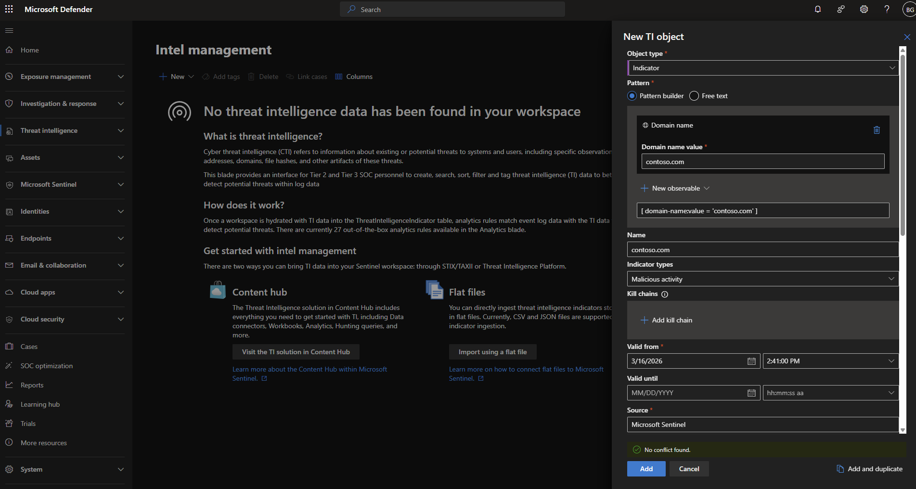Open the app launcher grid icon
916x489 pixels.
(x=9, y=10)
